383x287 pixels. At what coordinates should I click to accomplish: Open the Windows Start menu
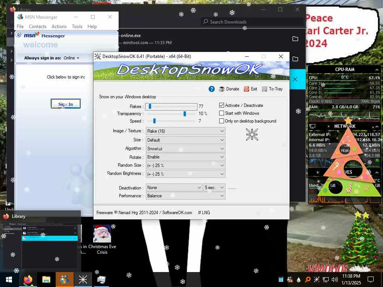pos(9,280)
